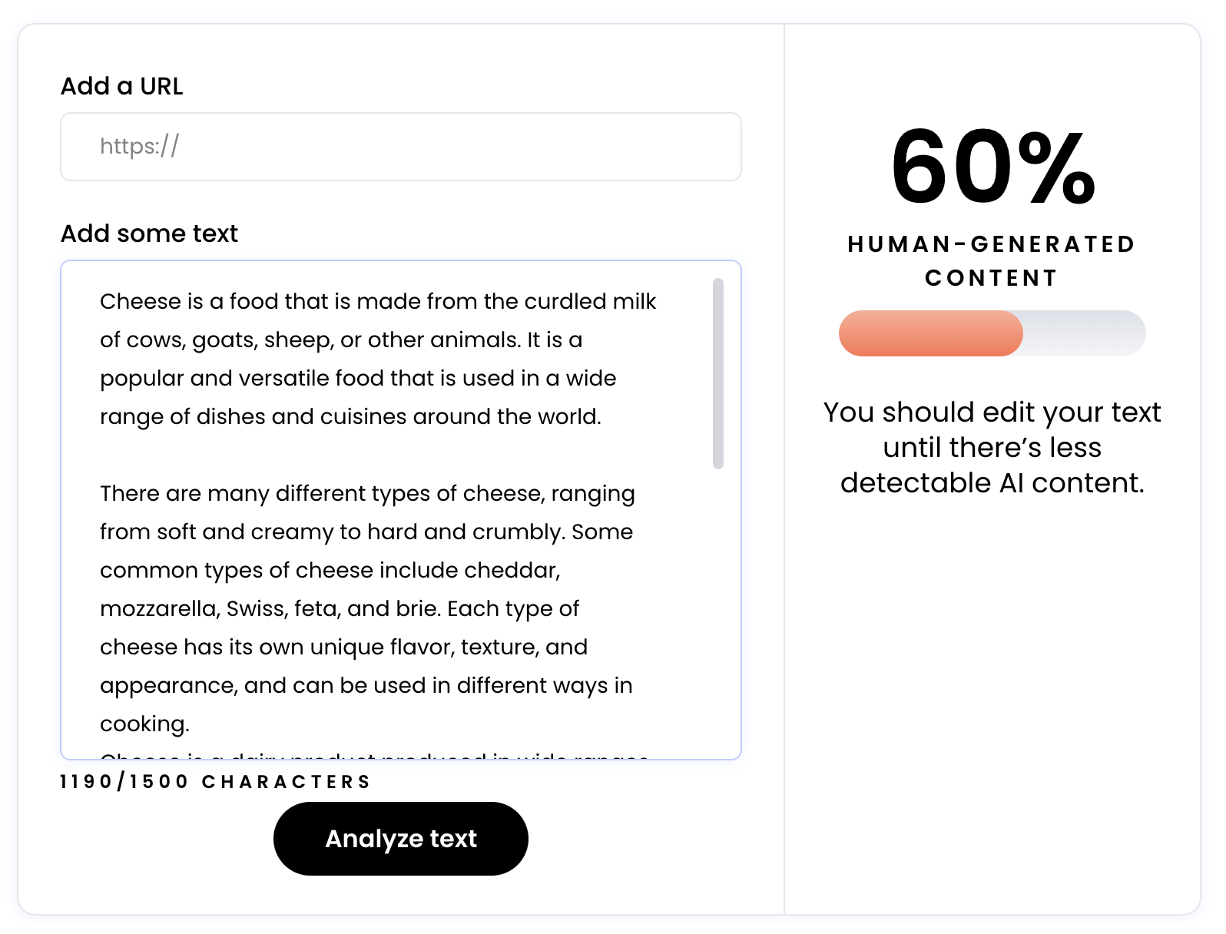Click the word 'cheddar' in the text
This screenshot has width=1226, height=934.
pos(511,570)
